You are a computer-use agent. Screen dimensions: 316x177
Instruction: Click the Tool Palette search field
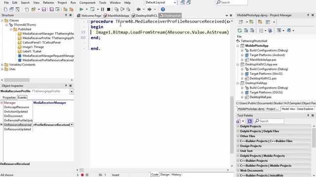pyautogui.click(x=269, y=121)
